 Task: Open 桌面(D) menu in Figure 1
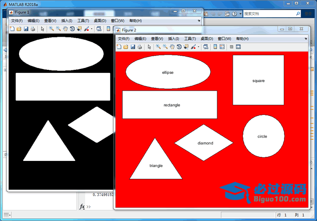click(100, 21)
